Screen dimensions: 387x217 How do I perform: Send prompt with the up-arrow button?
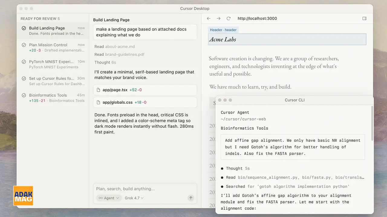(x=190, y=198)
